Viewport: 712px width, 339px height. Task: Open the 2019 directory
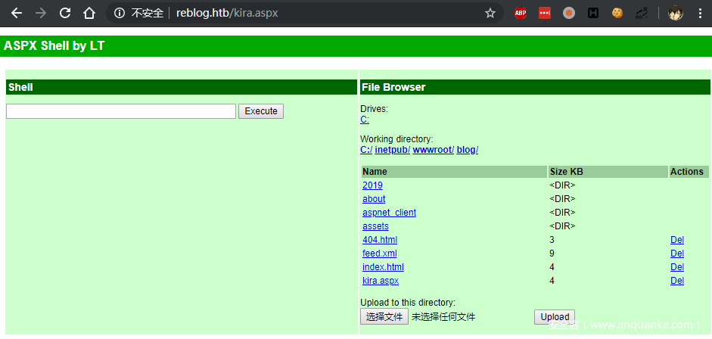[372, 185]
